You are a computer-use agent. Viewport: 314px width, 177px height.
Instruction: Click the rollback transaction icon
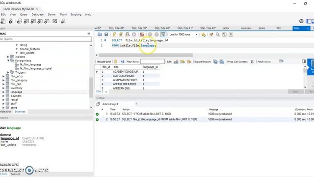pyautogui.click(x=157, y=34)
